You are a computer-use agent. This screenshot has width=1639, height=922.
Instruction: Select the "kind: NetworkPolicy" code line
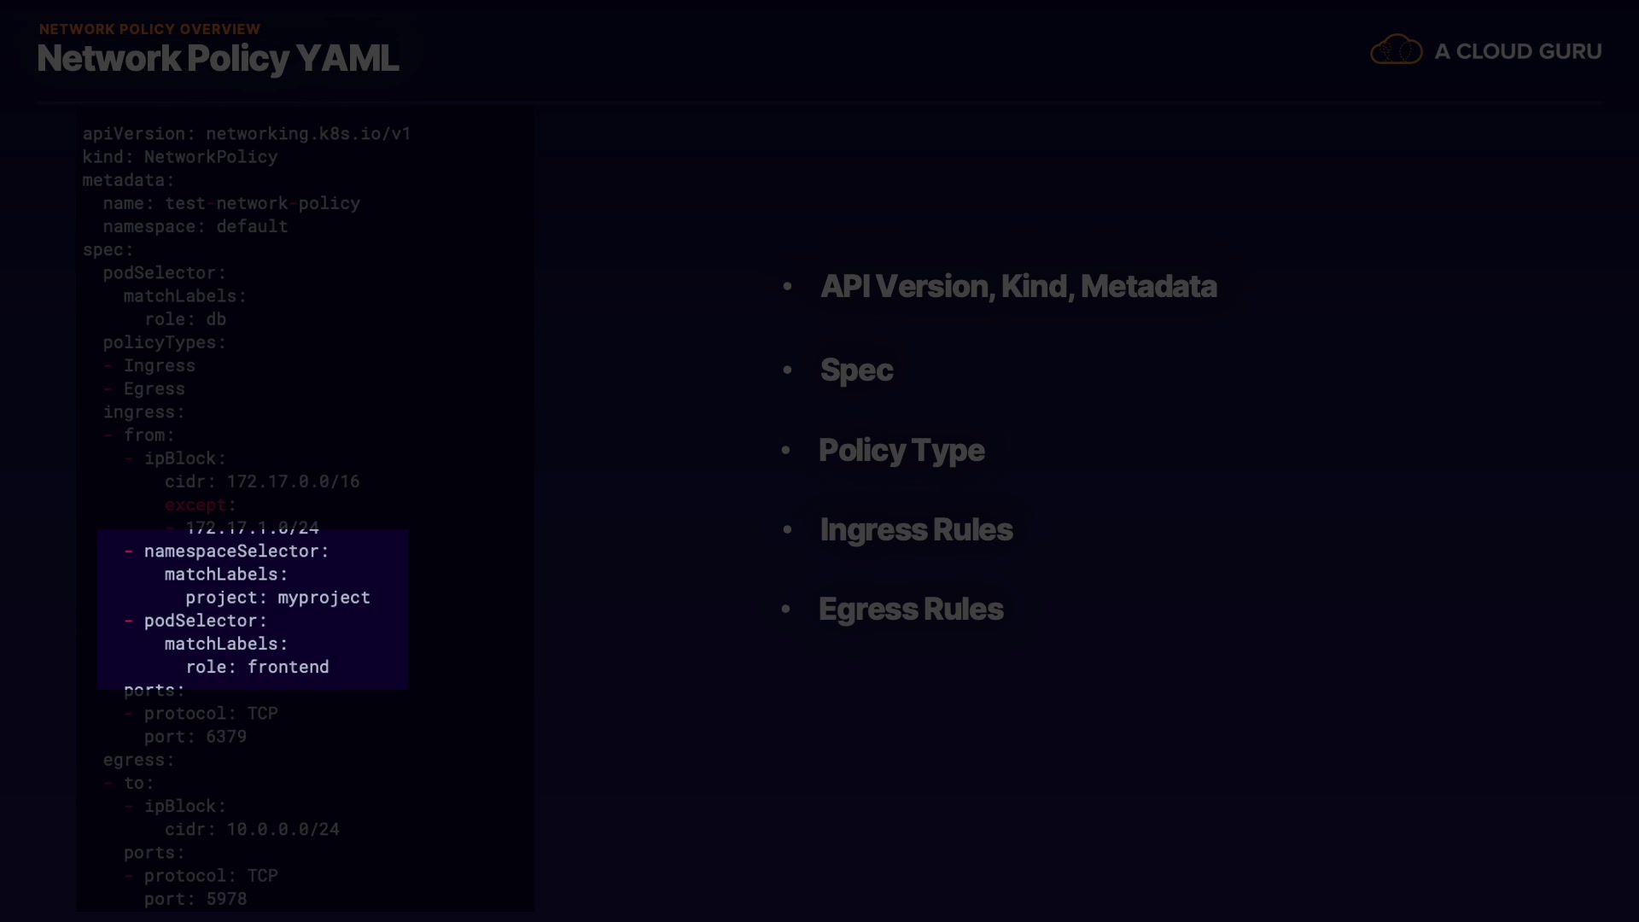click(179, 157)
